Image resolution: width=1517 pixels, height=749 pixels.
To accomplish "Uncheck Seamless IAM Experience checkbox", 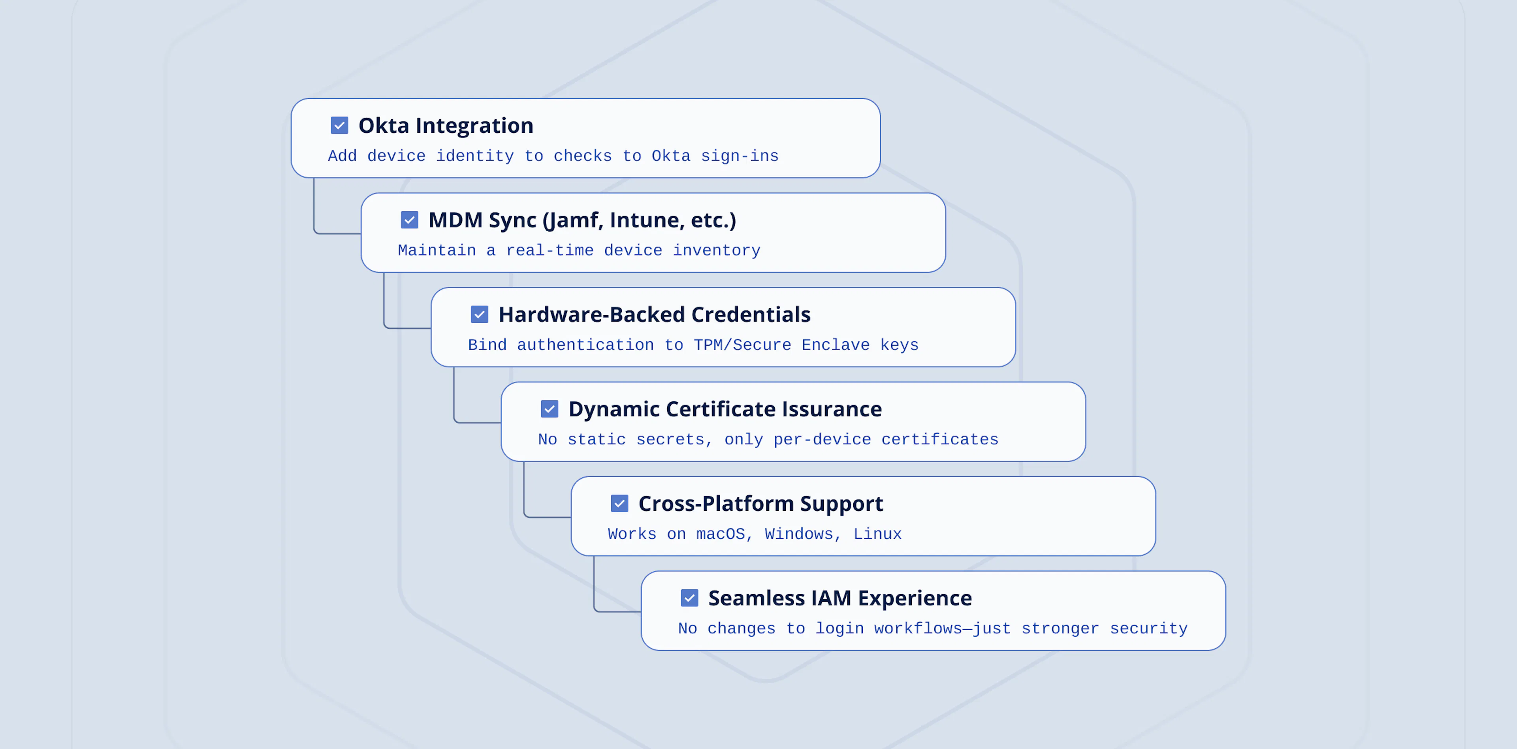I will tap(690, 598).
